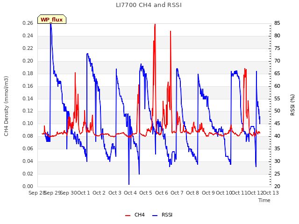The image size is (299, 224).
Task: Toggle the RSSI legend entry
Action: click(162, 215)
